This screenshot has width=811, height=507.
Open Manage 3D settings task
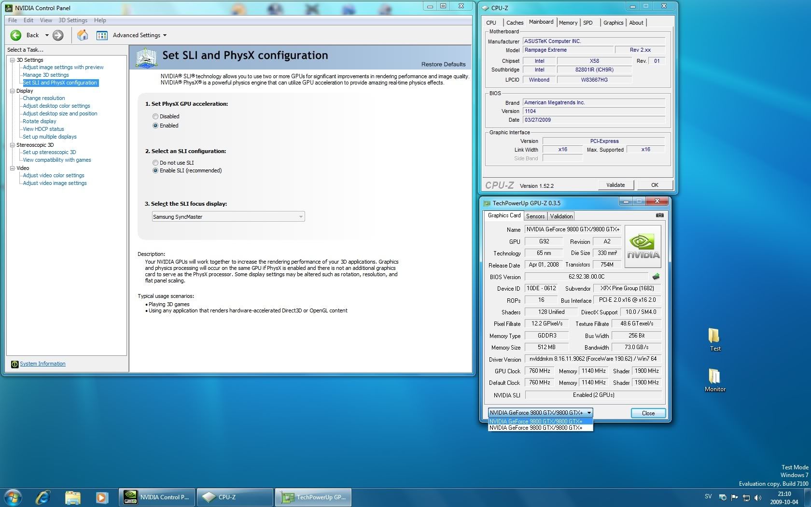46,75
